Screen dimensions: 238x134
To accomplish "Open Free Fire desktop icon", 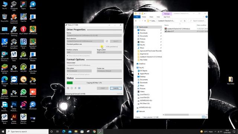I will click(23, 18).
